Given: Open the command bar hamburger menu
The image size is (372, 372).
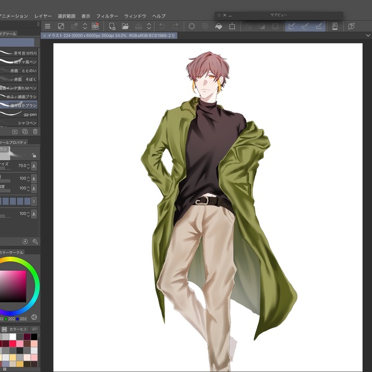Looking at the screenshot, I should 48,26.
